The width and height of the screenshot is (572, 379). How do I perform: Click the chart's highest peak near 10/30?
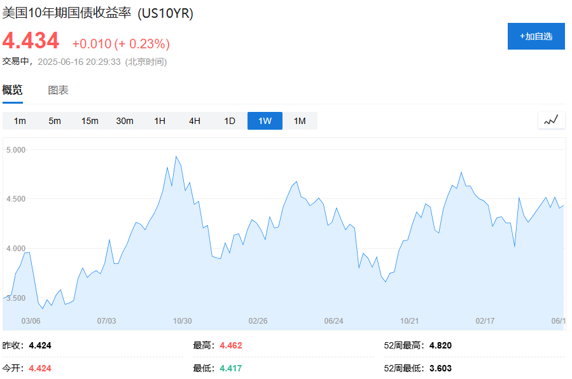pos(176,156)
